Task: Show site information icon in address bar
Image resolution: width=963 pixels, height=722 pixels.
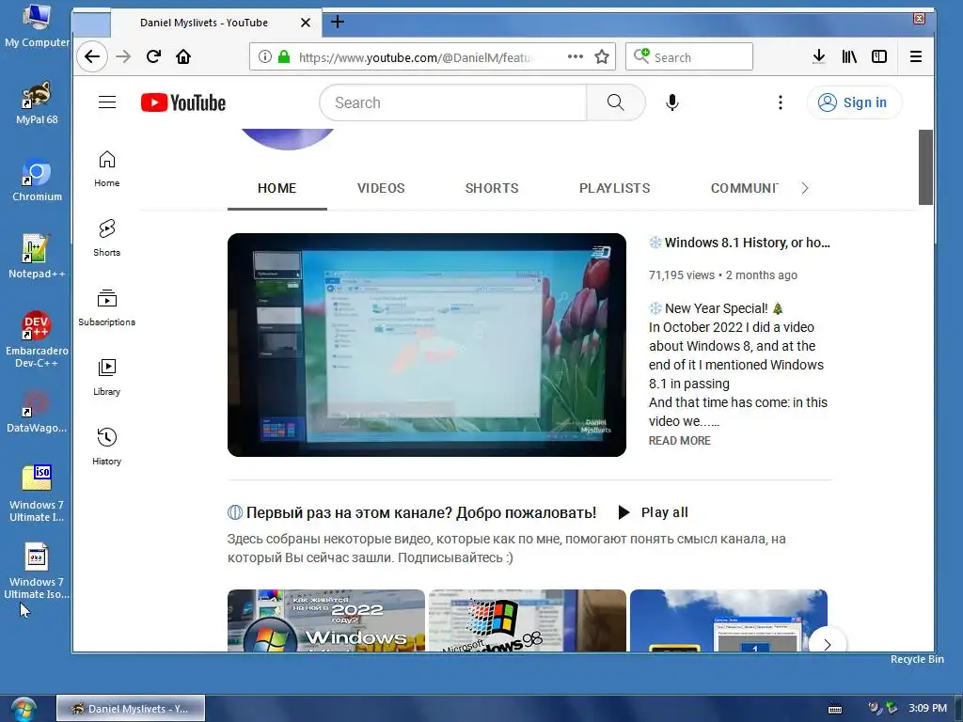Action: [264, 57]
